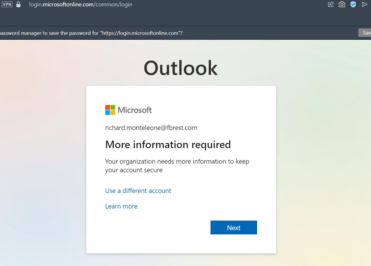371x266 pixels.
Task: Expand site security details via the padlock
Action: tap(18, 4)
